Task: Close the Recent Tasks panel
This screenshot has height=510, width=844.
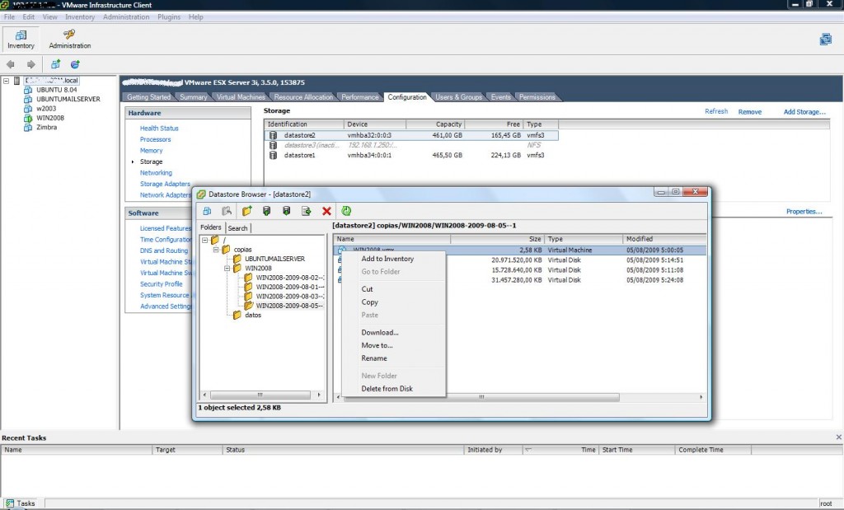Action: [x=838, y=437]
